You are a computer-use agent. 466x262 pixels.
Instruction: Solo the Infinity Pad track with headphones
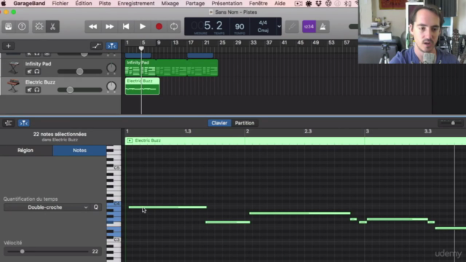[37, 71]
